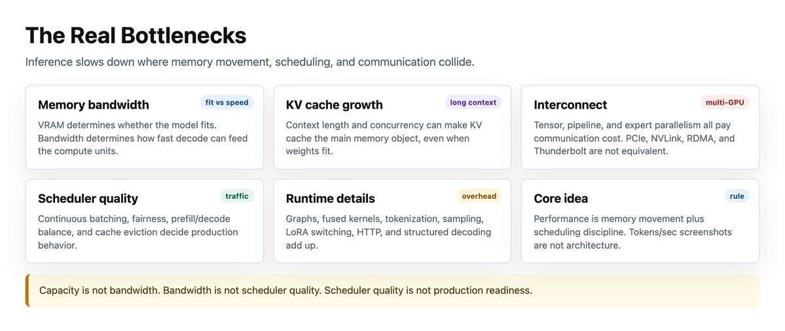Select the blue 'rule' tag

pyautogui.click(x=737, y=196)
